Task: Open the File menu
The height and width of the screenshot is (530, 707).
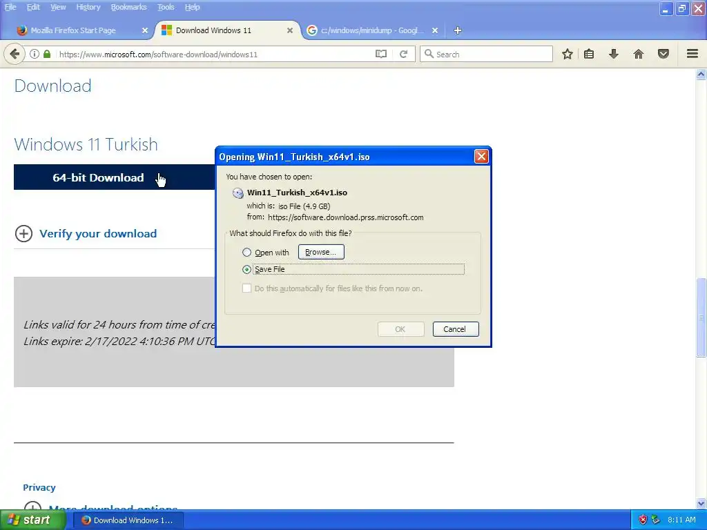Action: click(x=10, y=7)
